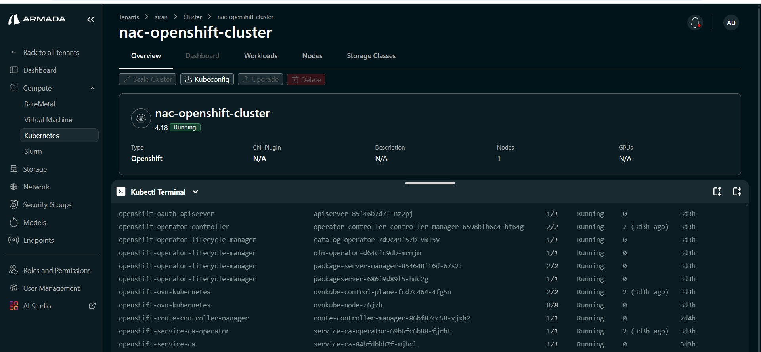Open the Workloads tab
Screen dimensions: 761x352
261,56
